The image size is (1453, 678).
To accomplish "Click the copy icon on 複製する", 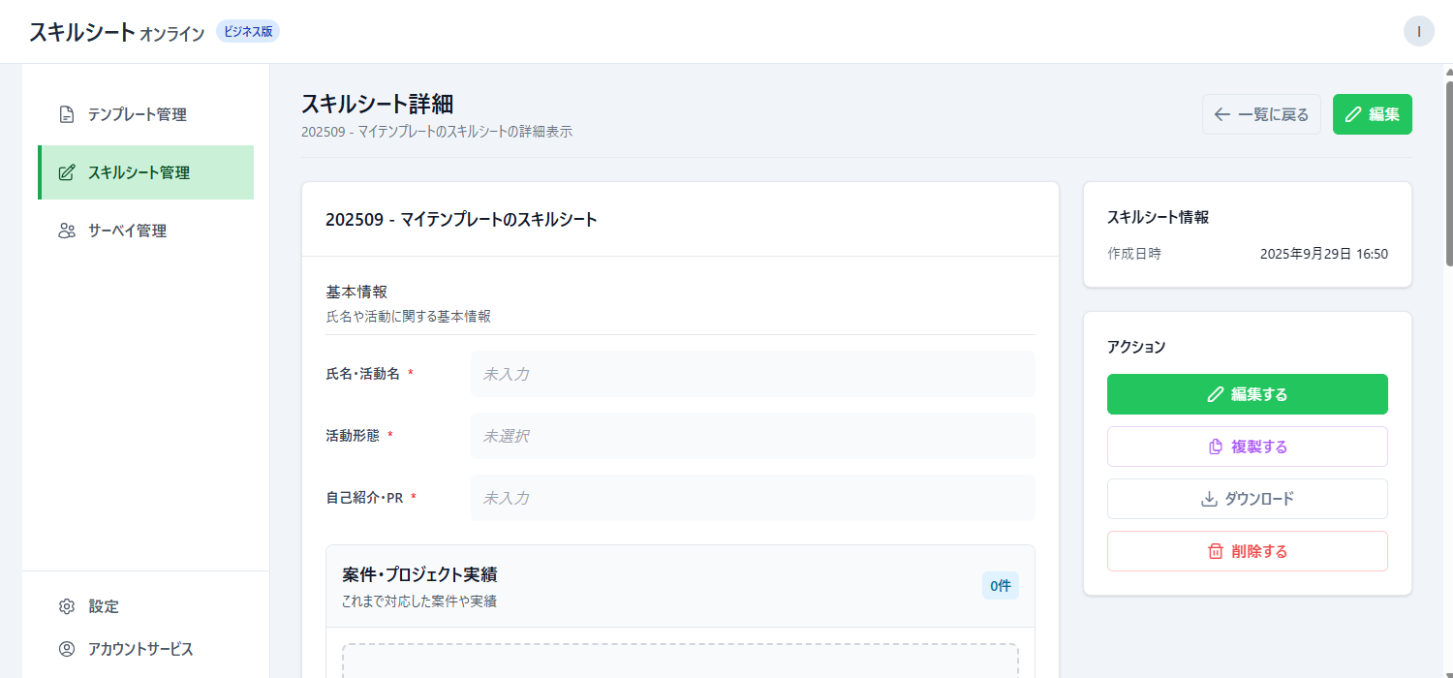I will 1216,447.
